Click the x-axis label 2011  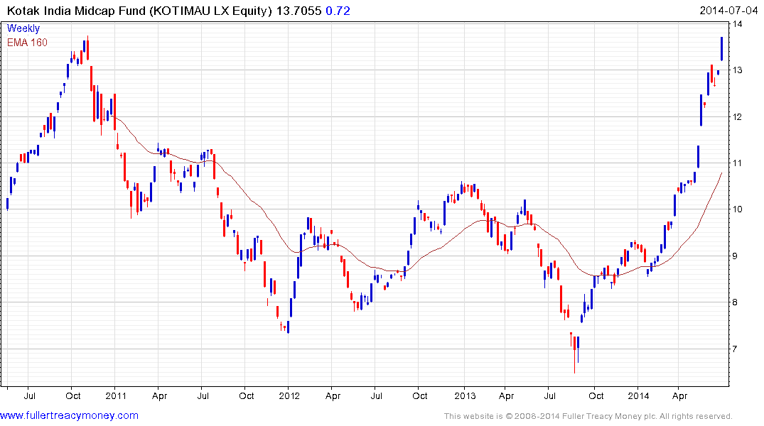click(x=116, y=395)
